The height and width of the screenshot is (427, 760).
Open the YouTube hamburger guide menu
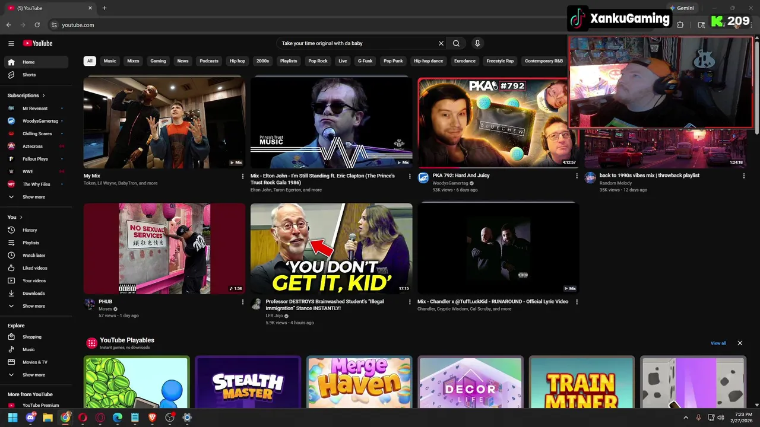coord(11,43)
